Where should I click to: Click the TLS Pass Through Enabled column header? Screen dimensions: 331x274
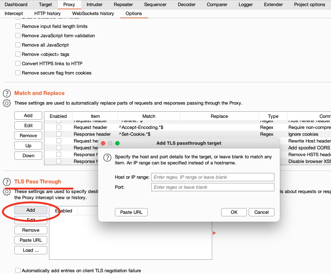pos(64,211)
